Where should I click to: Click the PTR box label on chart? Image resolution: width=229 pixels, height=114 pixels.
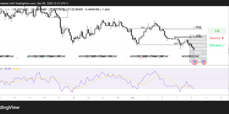tap(64, 11)
